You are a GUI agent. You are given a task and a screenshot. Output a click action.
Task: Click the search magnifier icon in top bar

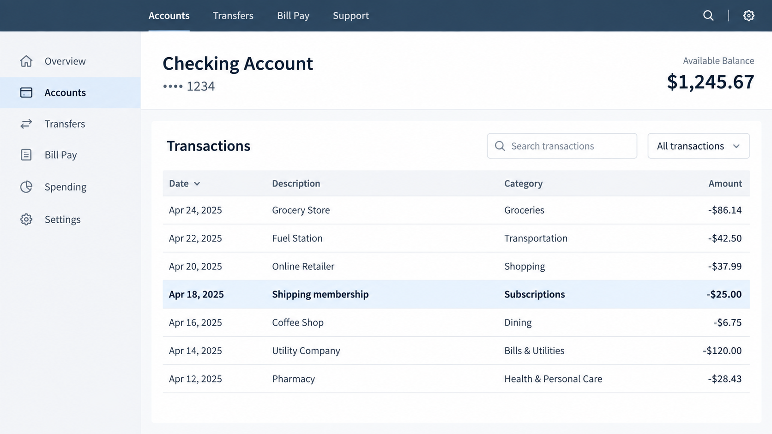tap(708, 16)
